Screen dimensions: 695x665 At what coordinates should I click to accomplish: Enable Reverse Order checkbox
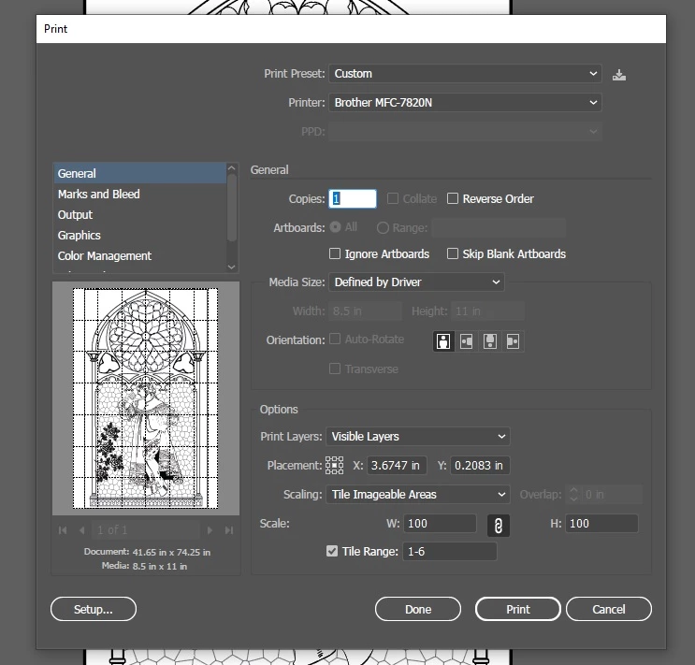(x=453, y=198)
